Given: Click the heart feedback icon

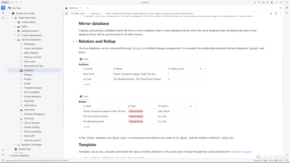Looking at the screenshot, I should click(259, 2).
